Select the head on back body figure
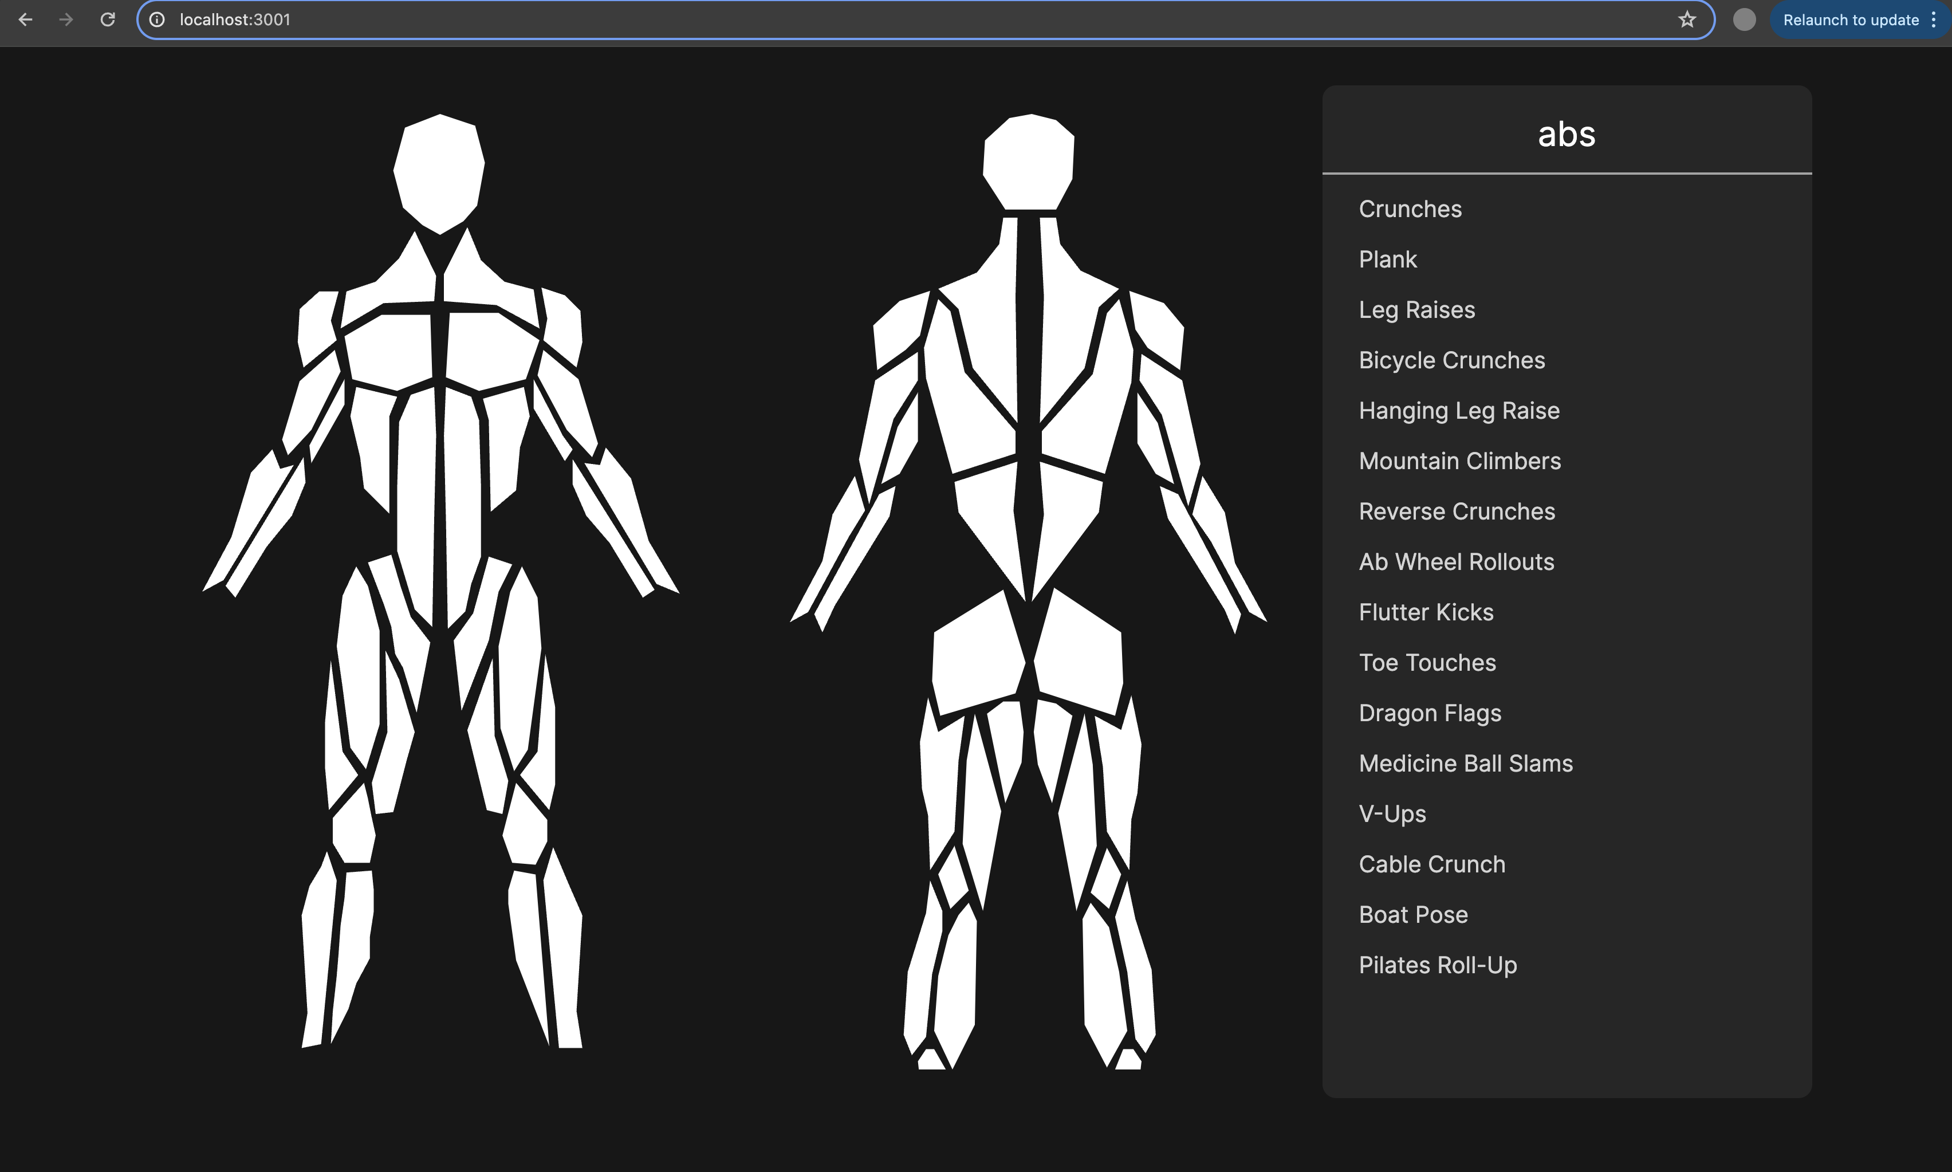Image resolution: width=1952 pixels, height=1172 pixels. click(x=1028, y=162)
